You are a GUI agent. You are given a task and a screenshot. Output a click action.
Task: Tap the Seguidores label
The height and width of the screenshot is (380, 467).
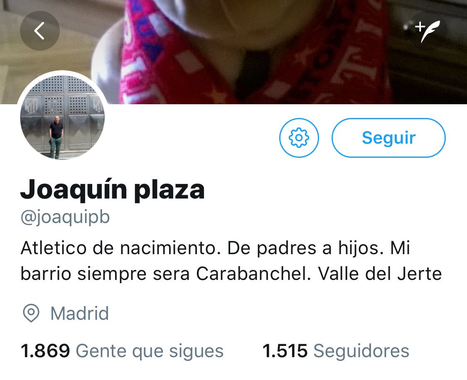[361, 351]
